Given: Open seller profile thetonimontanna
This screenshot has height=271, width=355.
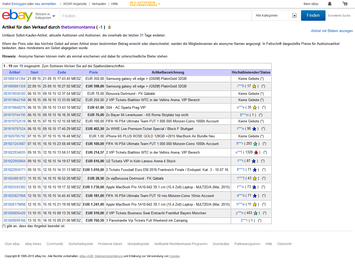Looking at the screenshot, I should tap(78, 27).
